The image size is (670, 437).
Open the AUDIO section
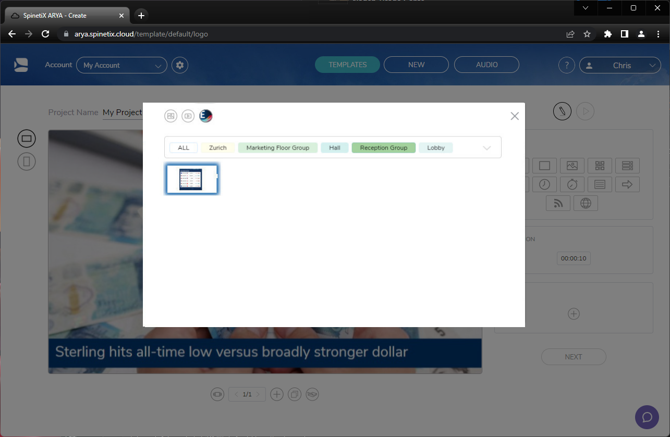(x=486, y=65)
